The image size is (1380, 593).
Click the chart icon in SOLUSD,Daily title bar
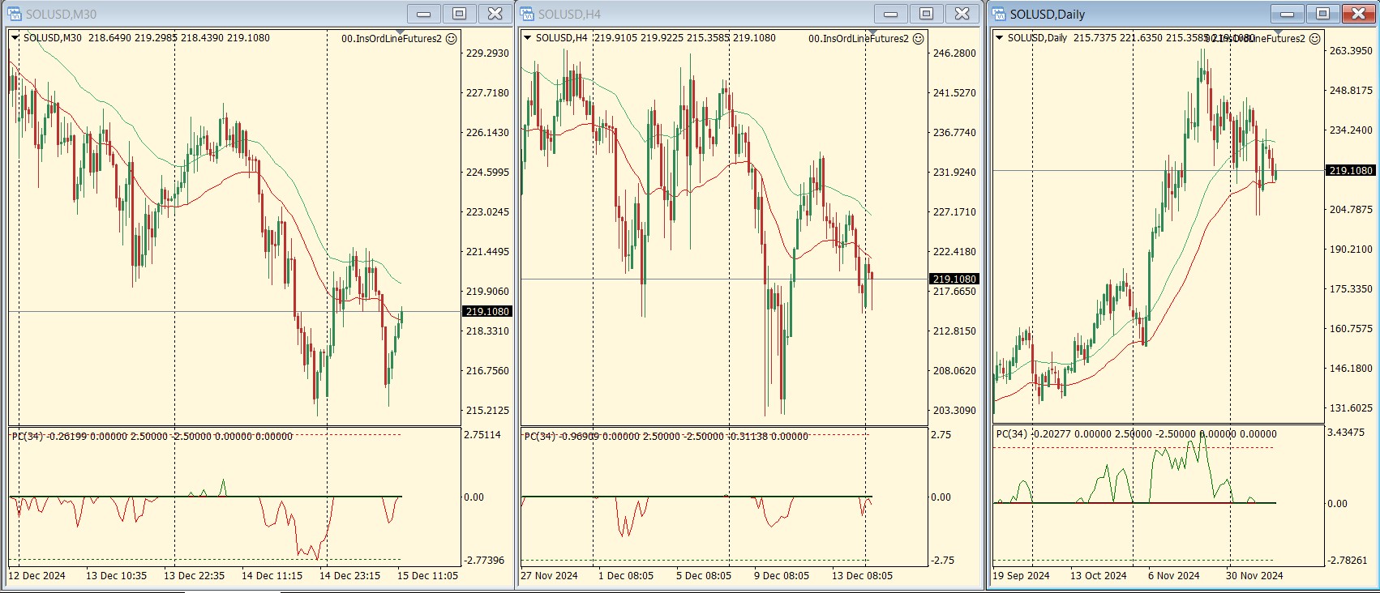pyautogui.click(x=999, y=14)
